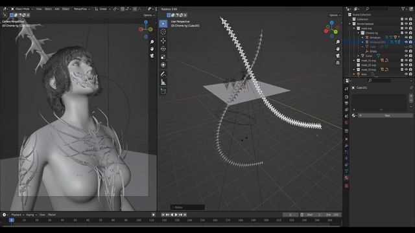Select the Transform tool
415x233 pixels.
pyautogui.click(x=163, y=65)
